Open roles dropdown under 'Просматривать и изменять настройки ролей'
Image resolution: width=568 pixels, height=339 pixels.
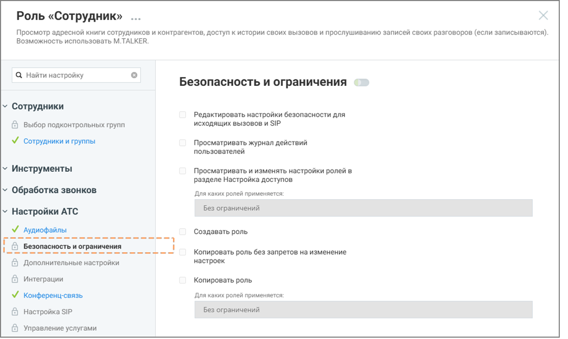[363, 208]
